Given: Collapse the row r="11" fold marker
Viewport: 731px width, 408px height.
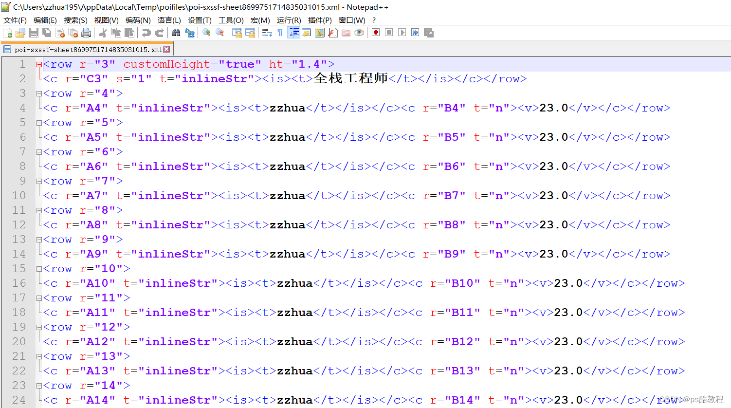Looking at the screenshot, I should pyautogui.click(x=39, y=298).
